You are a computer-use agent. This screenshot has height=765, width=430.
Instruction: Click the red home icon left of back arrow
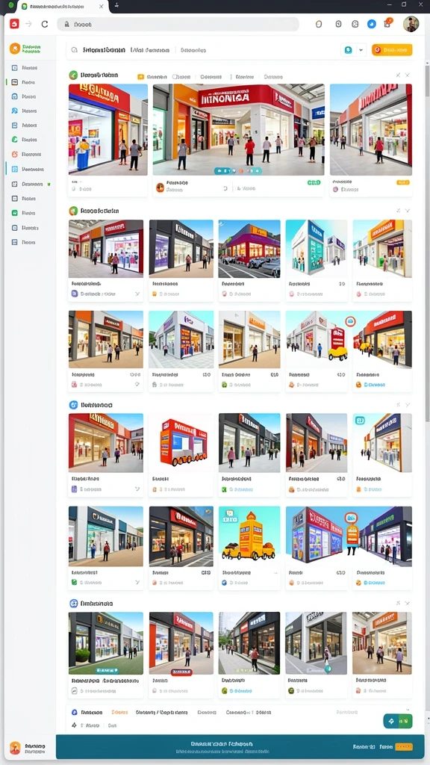(x=14, y=24)
